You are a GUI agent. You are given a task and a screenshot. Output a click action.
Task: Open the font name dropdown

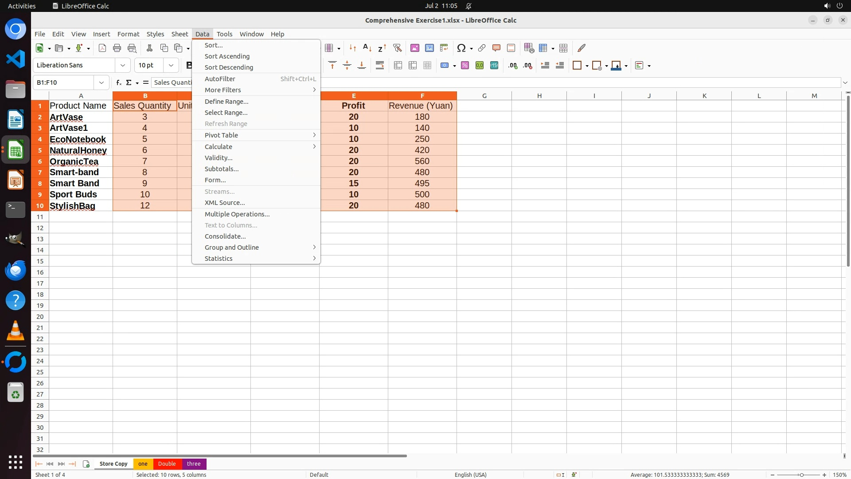point(123,65)
